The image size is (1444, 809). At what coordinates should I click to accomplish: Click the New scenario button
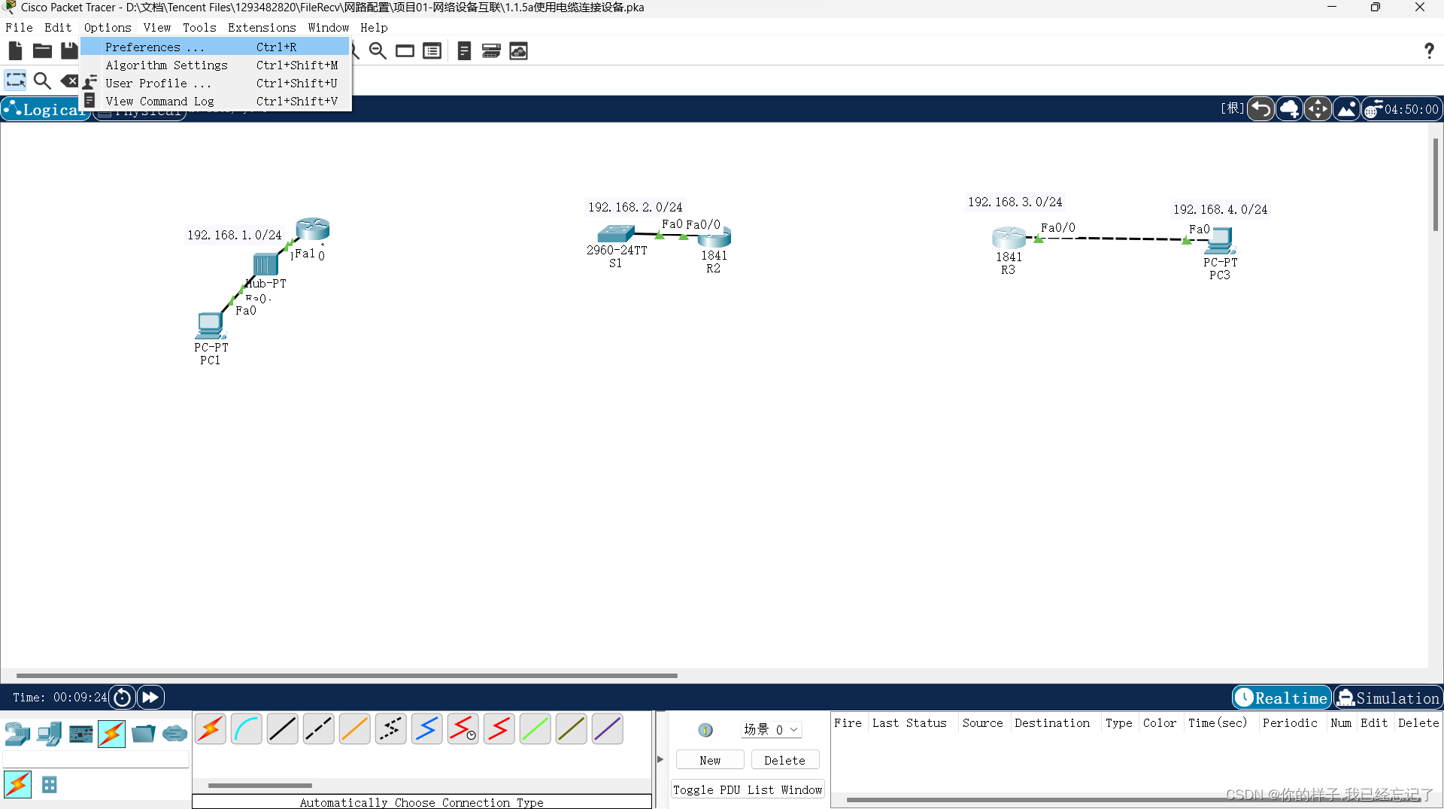[x=710, y=759]
